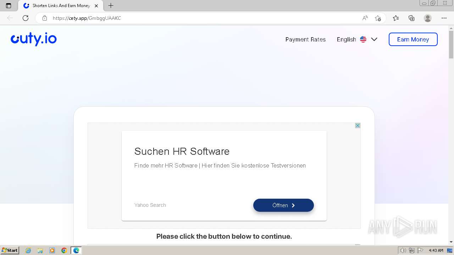Open the Windows Start menu
Screen dimensions: 454x255
(x=10, y=250)
